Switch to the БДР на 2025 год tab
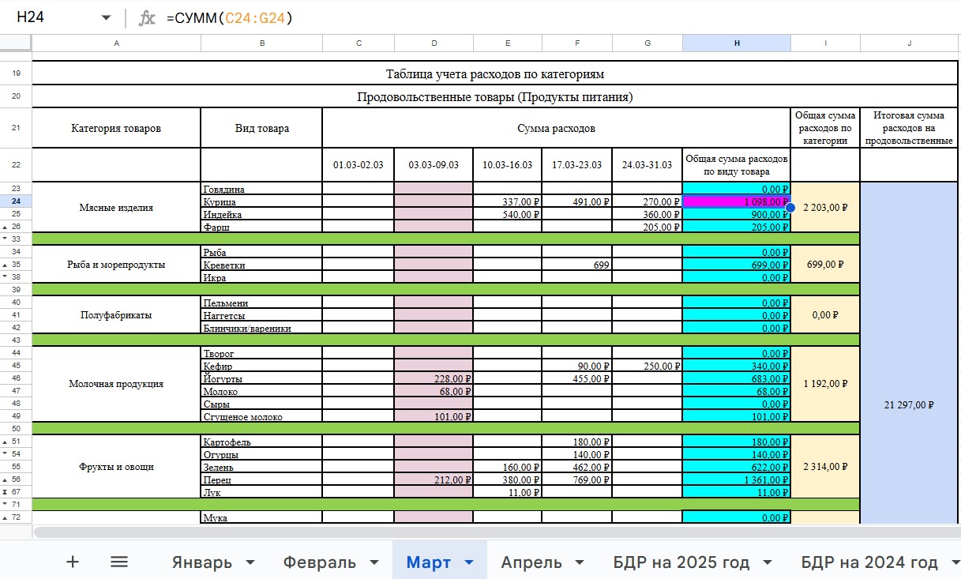 click(681, 562)
